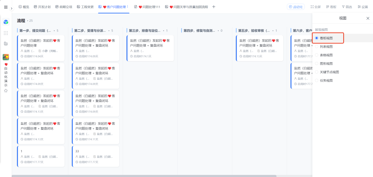This screenshot has height=177, width=373.
Task: Star the 自动化演示 workspace
Action: 6,91
